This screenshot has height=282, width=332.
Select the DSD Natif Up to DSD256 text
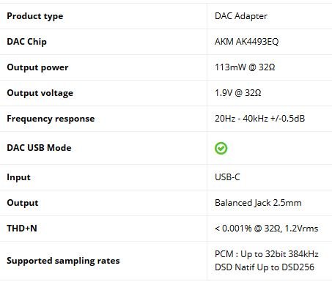(265, 267)
